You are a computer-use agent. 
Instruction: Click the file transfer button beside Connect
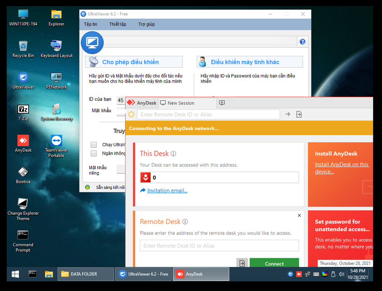(242, 263)
